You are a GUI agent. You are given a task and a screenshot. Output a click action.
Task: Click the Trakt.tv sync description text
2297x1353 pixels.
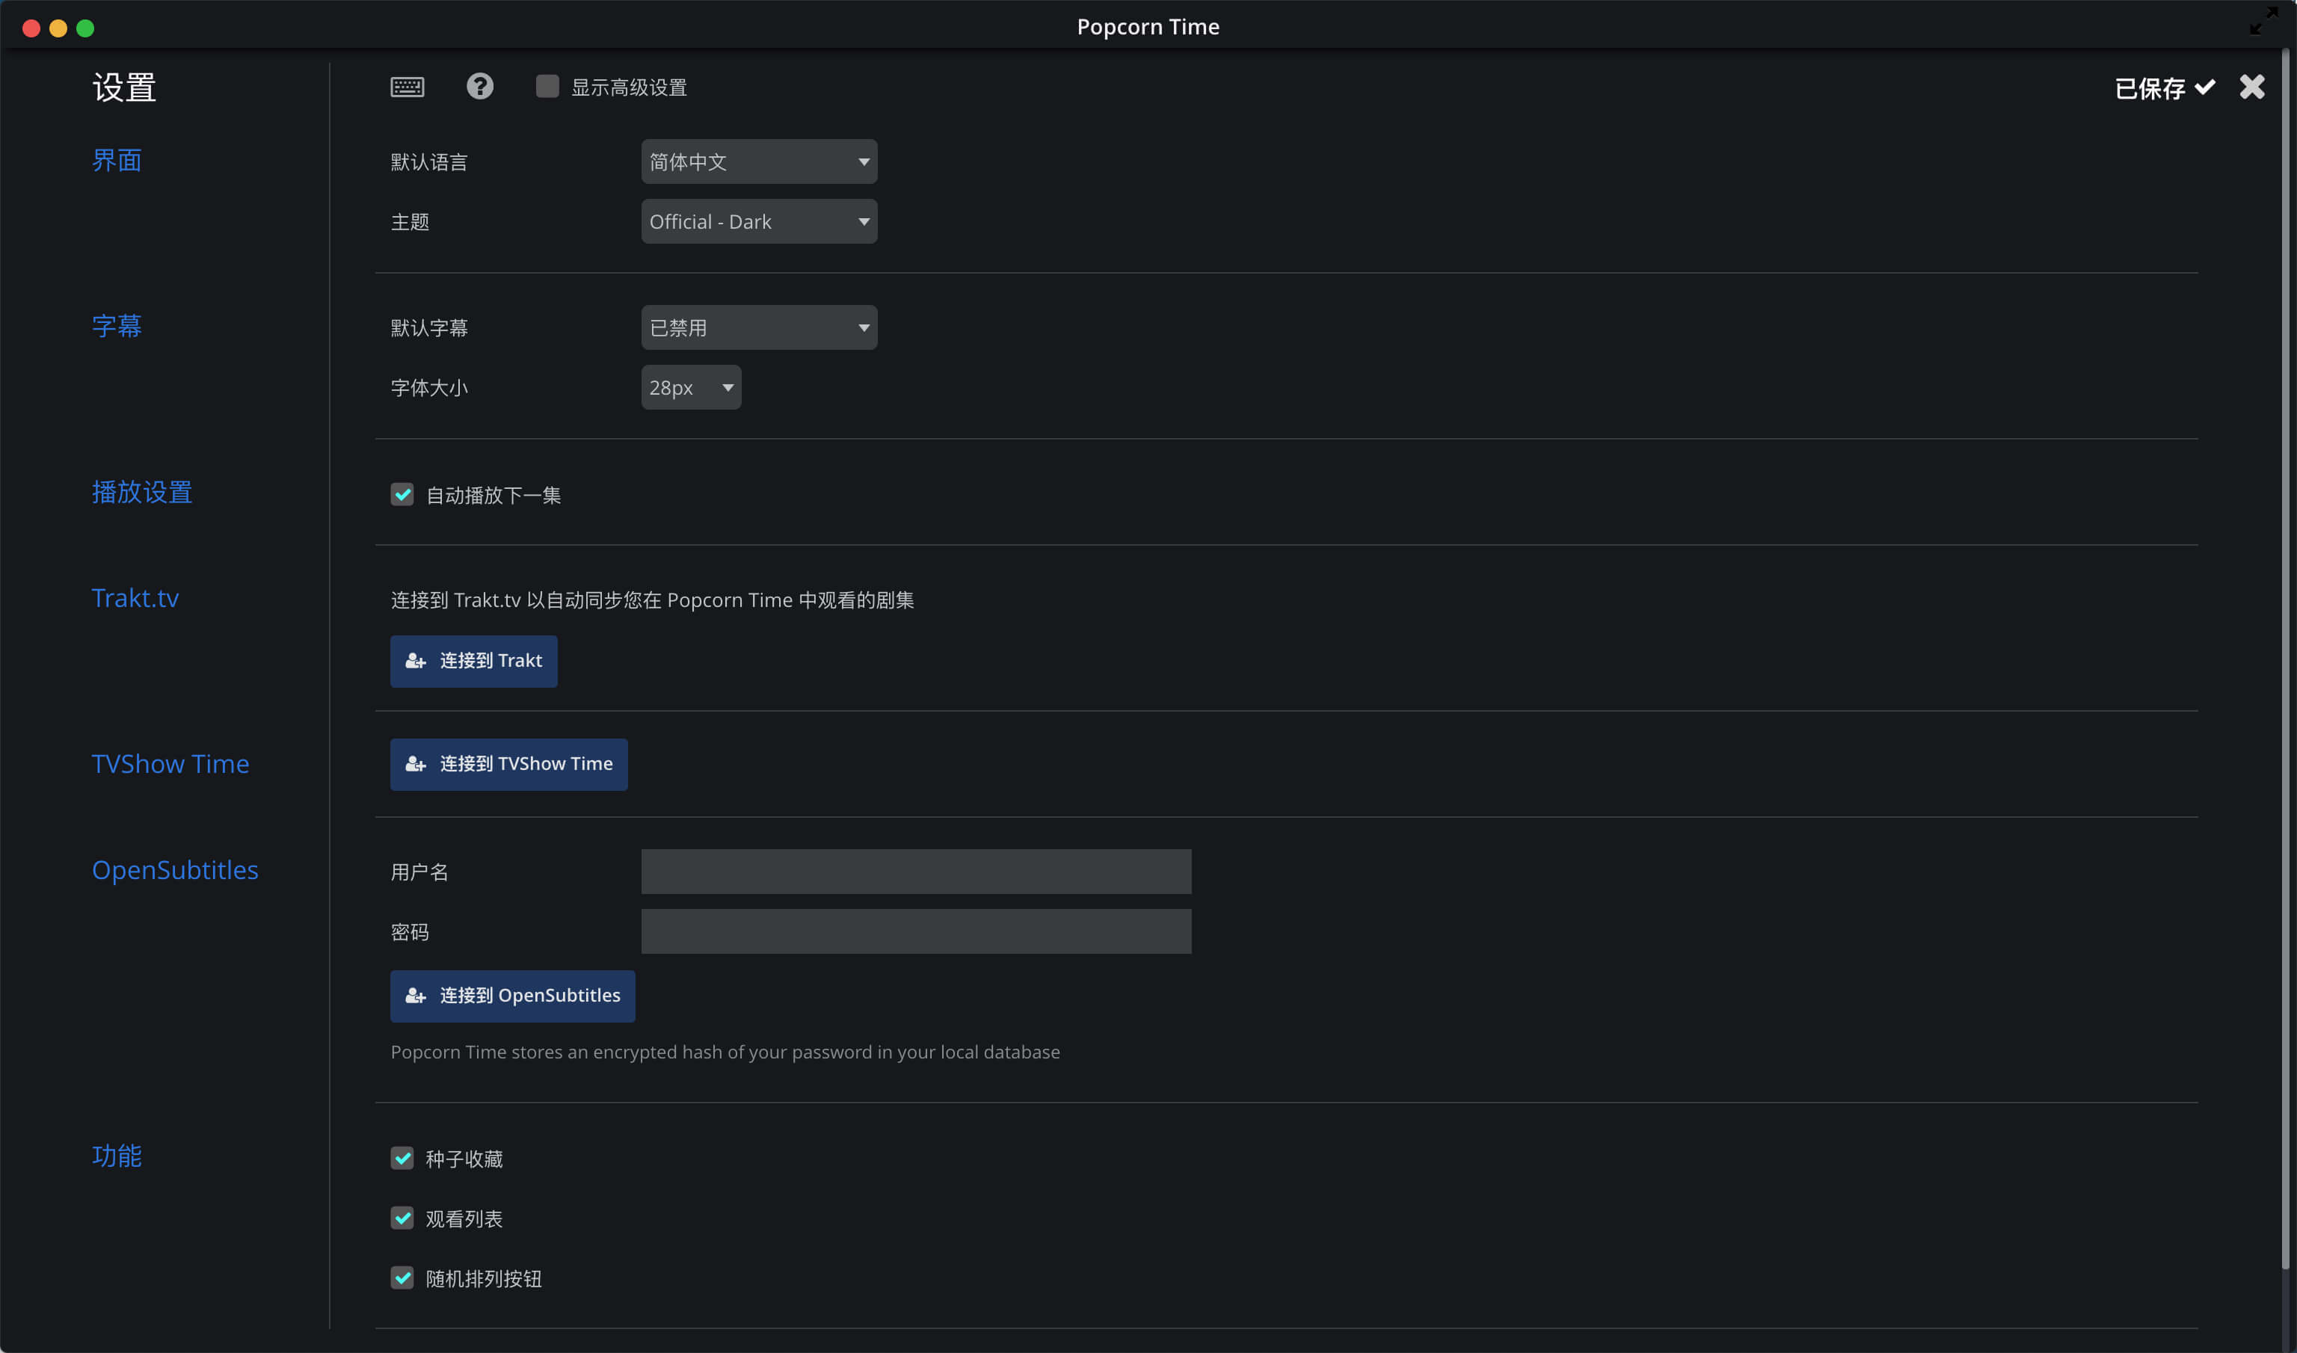pyautogui.click(x=652, y=600)
